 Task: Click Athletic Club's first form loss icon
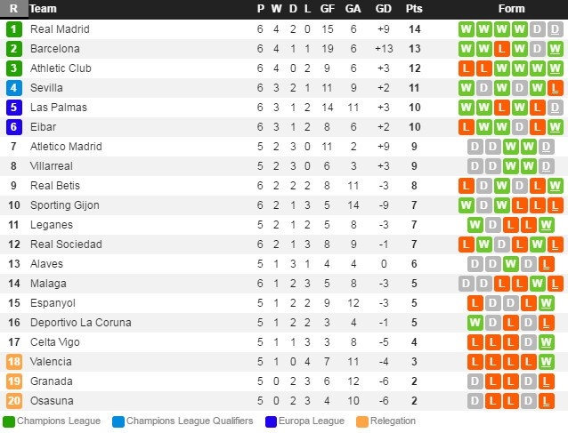(466, 68)
